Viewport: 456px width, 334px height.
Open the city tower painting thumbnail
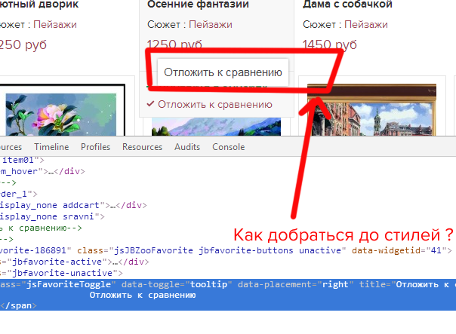click(x=377, y=117)
